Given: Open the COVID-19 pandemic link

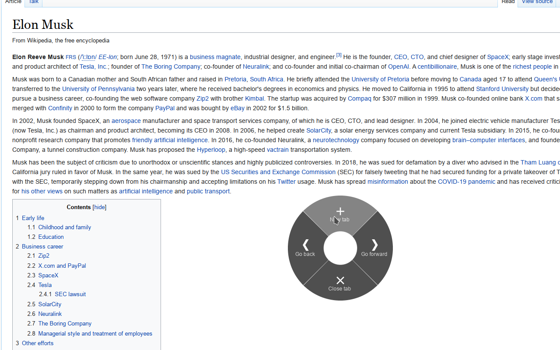Looking at the screenshot, I should pyautogui.click(x=466, y=182).
